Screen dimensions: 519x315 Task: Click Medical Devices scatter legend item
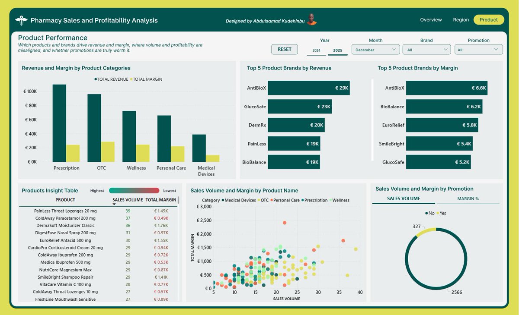coord(239,200)
